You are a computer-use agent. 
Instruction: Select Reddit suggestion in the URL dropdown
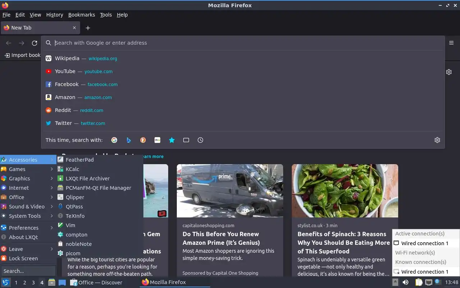click(x=243, y=110)
